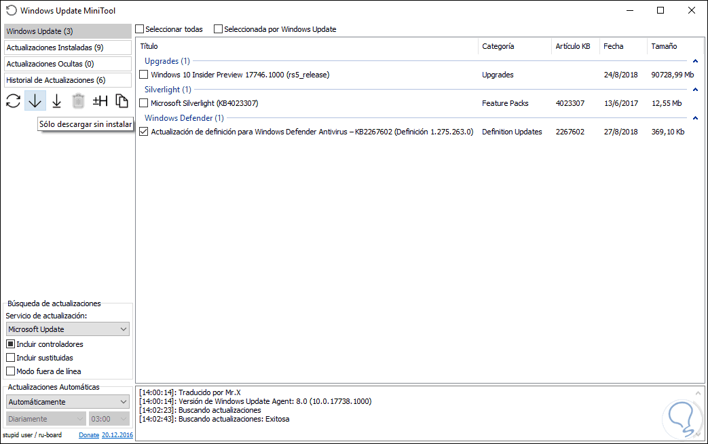Click the log panel scroll up arrow
Screen dimensions: 708x444
click(x=698, y=393)
